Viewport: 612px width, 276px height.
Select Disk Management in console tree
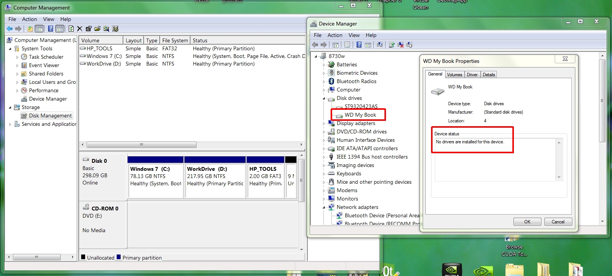(x=47, y=116)
